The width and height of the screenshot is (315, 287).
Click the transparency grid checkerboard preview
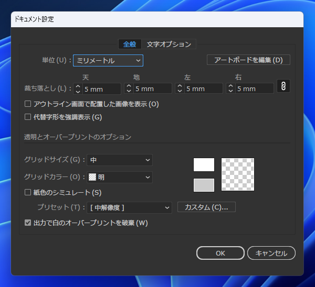pyautogui.click(x=238, y=174)
